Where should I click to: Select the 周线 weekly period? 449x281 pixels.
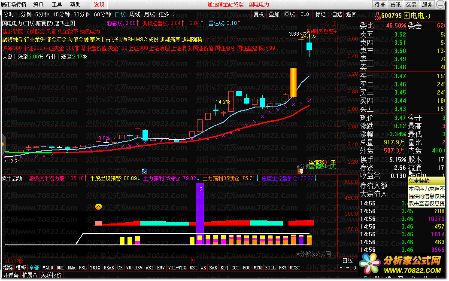pos(135,14)
